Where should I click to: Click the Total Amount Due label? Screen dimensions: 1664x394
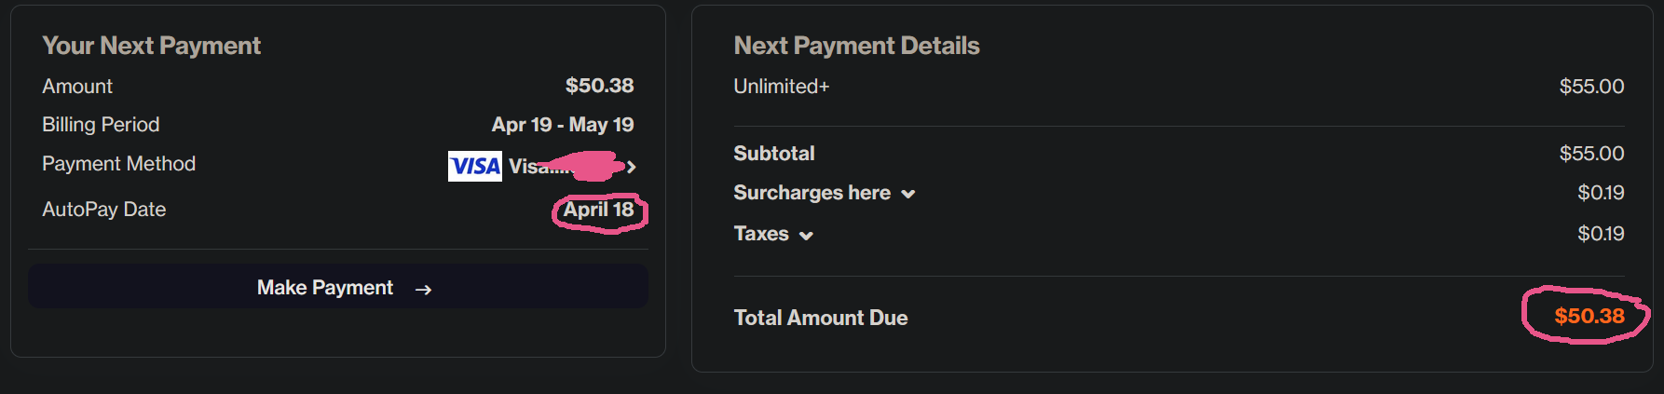820,318
